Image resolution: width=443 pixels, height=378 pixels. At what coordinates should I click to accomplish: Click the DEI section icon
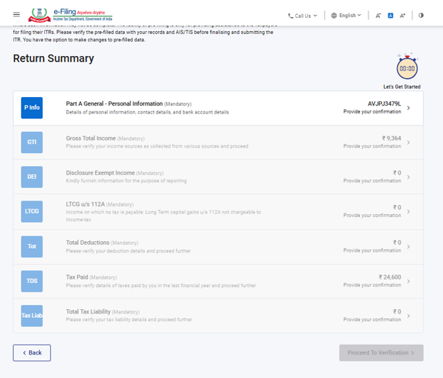click(x=32, y=177)
